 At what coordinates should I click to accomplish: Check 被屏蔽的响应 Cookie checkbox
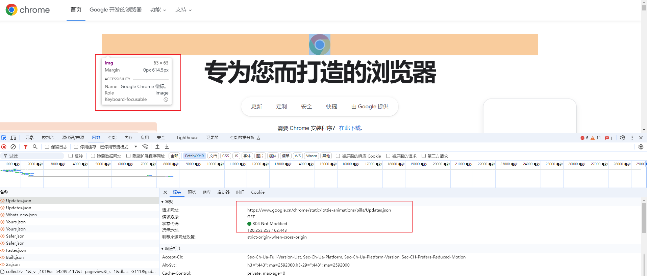[338, 156]
